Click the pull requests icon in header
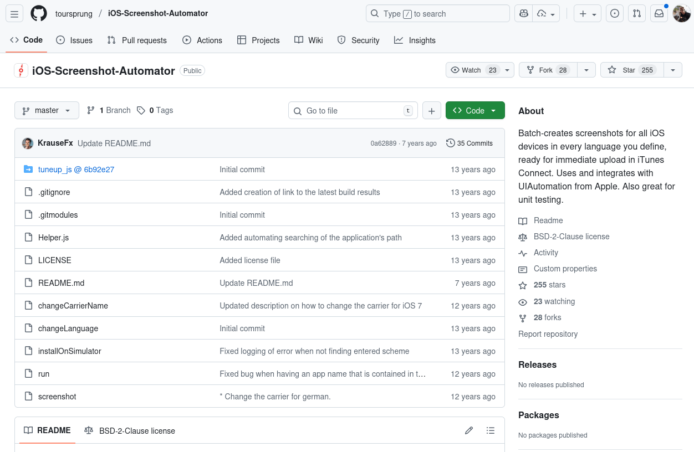 tap(637, 13)
